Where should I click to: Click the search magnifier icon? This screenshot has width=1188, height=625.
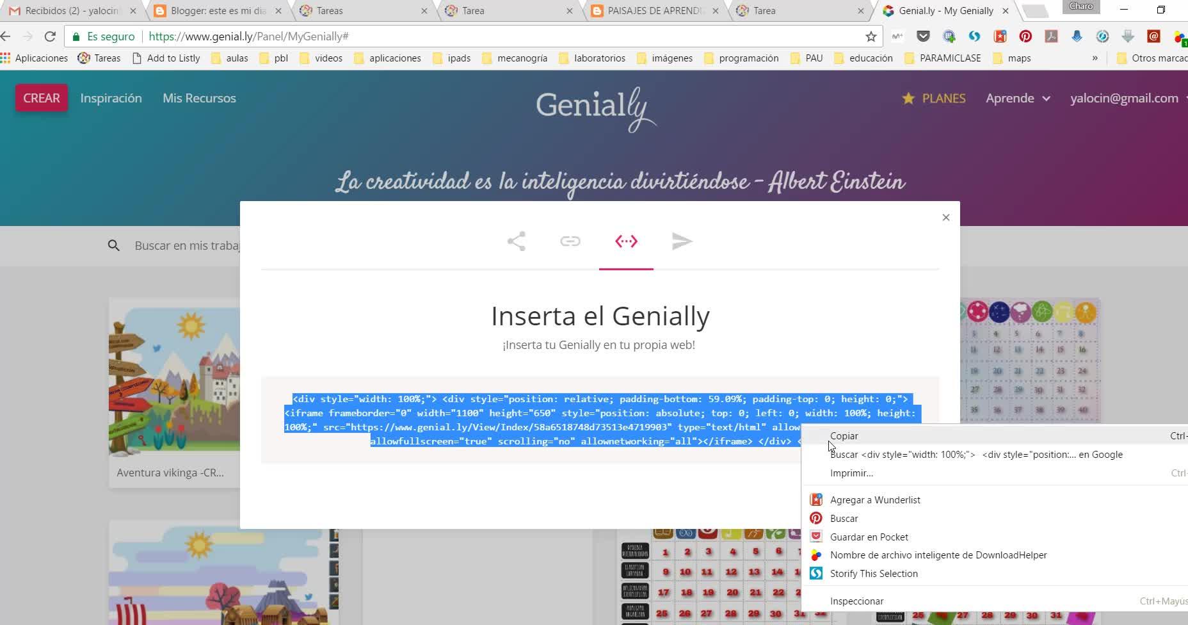(114, 245)
